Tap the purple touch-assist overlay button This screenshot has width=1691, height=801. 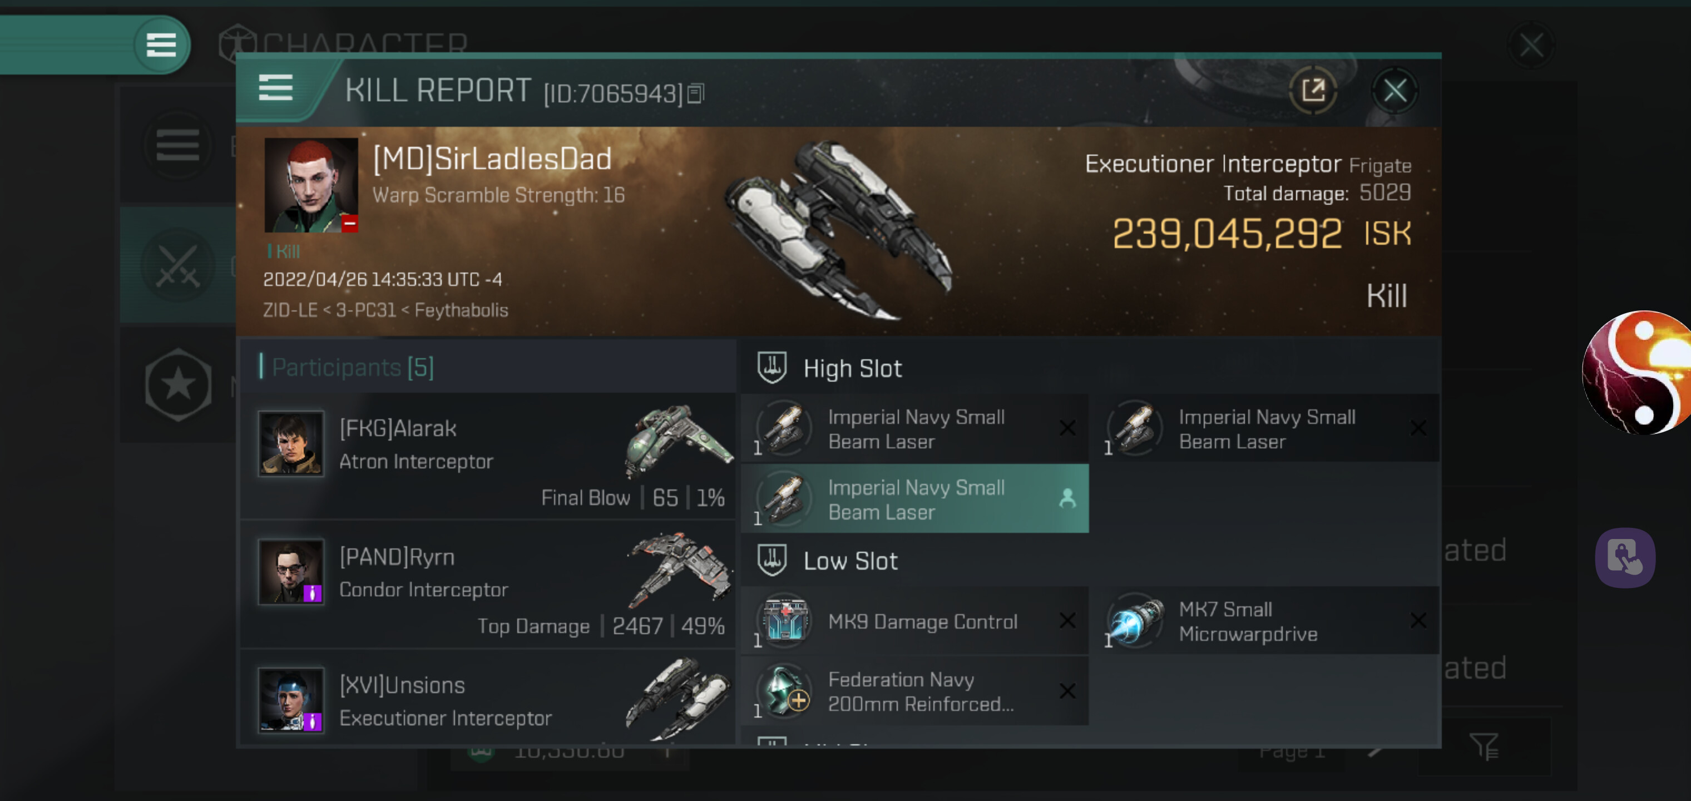[x=1625, y=558]
